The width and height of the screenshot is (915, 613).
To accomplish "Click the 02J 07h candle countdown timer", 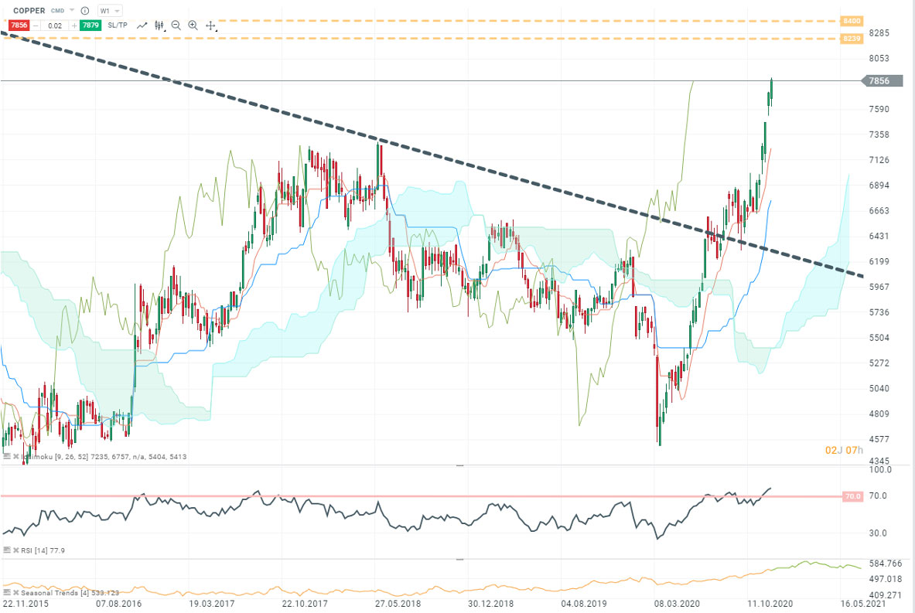I will 844,450.
